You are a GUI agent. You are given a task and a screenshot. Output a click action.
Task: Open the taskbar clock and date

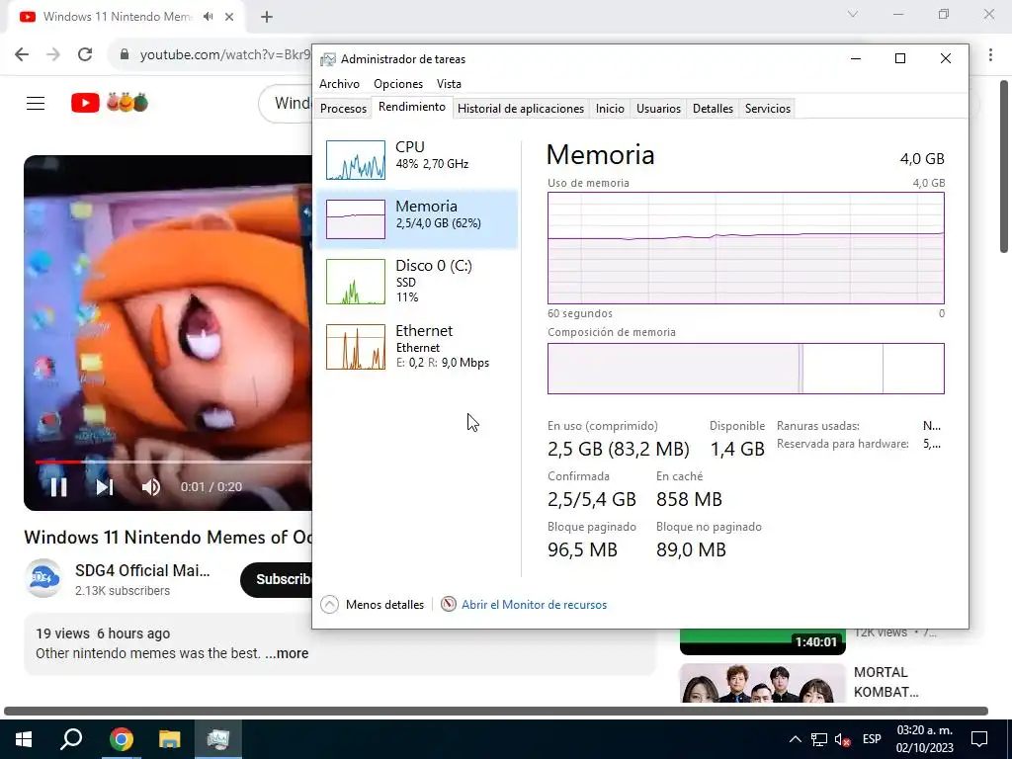point(924,739)
